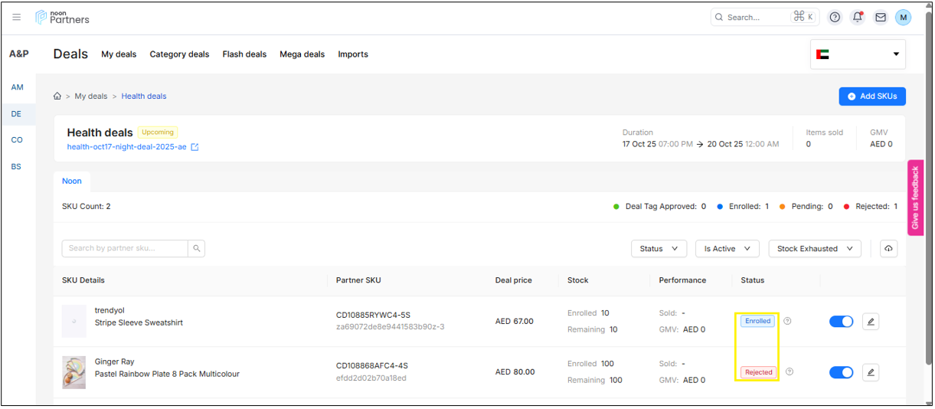935x409 pixels.
Task: Click the Search by partner sku field
Action: click(x=125, y=248)
